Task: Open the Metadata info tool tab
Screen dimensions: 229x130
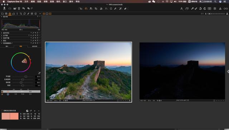Action: [36, 14]
